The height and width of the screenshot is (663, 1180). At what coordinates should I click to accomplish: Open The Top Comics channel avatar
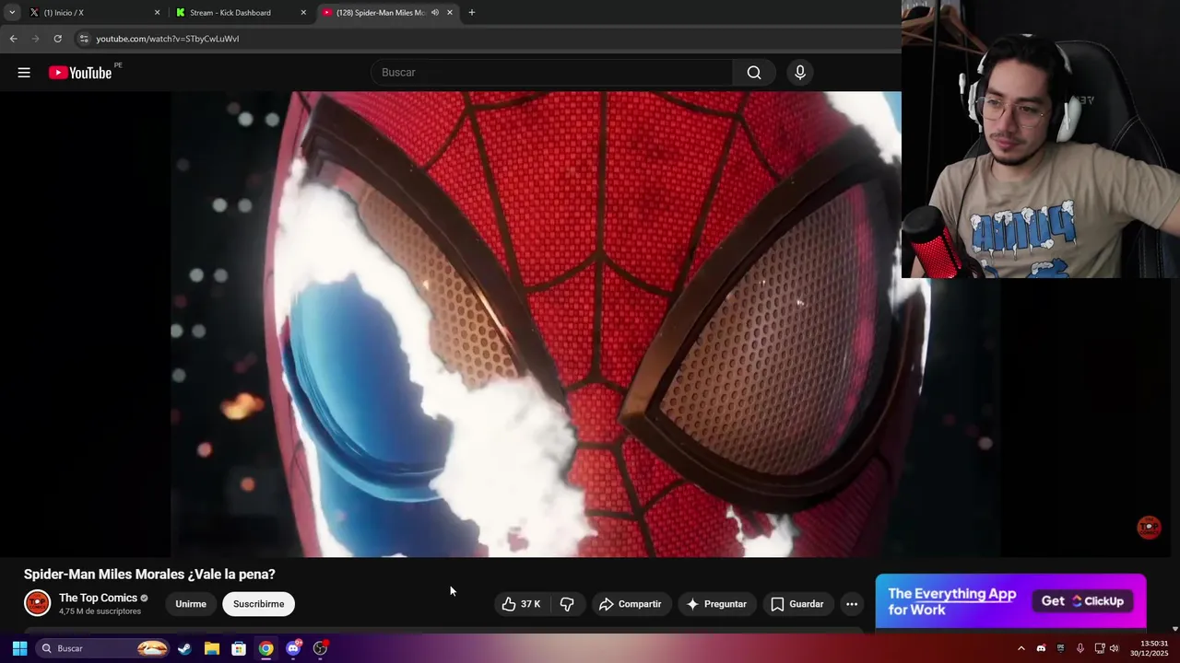coord(37,603)
